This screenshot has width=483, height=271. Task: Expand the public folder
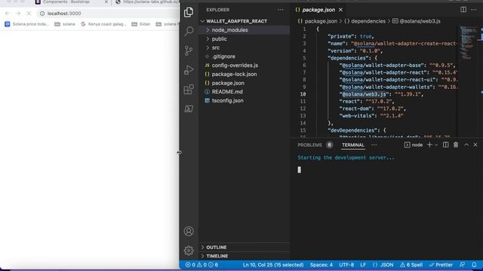point(244,39)
